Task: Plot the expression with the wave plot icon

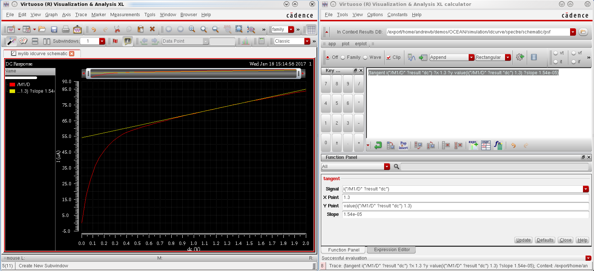Action: tap(411, 57)
